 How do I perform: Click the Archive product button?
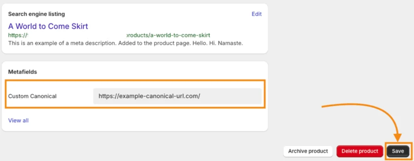tap(308, 151)
